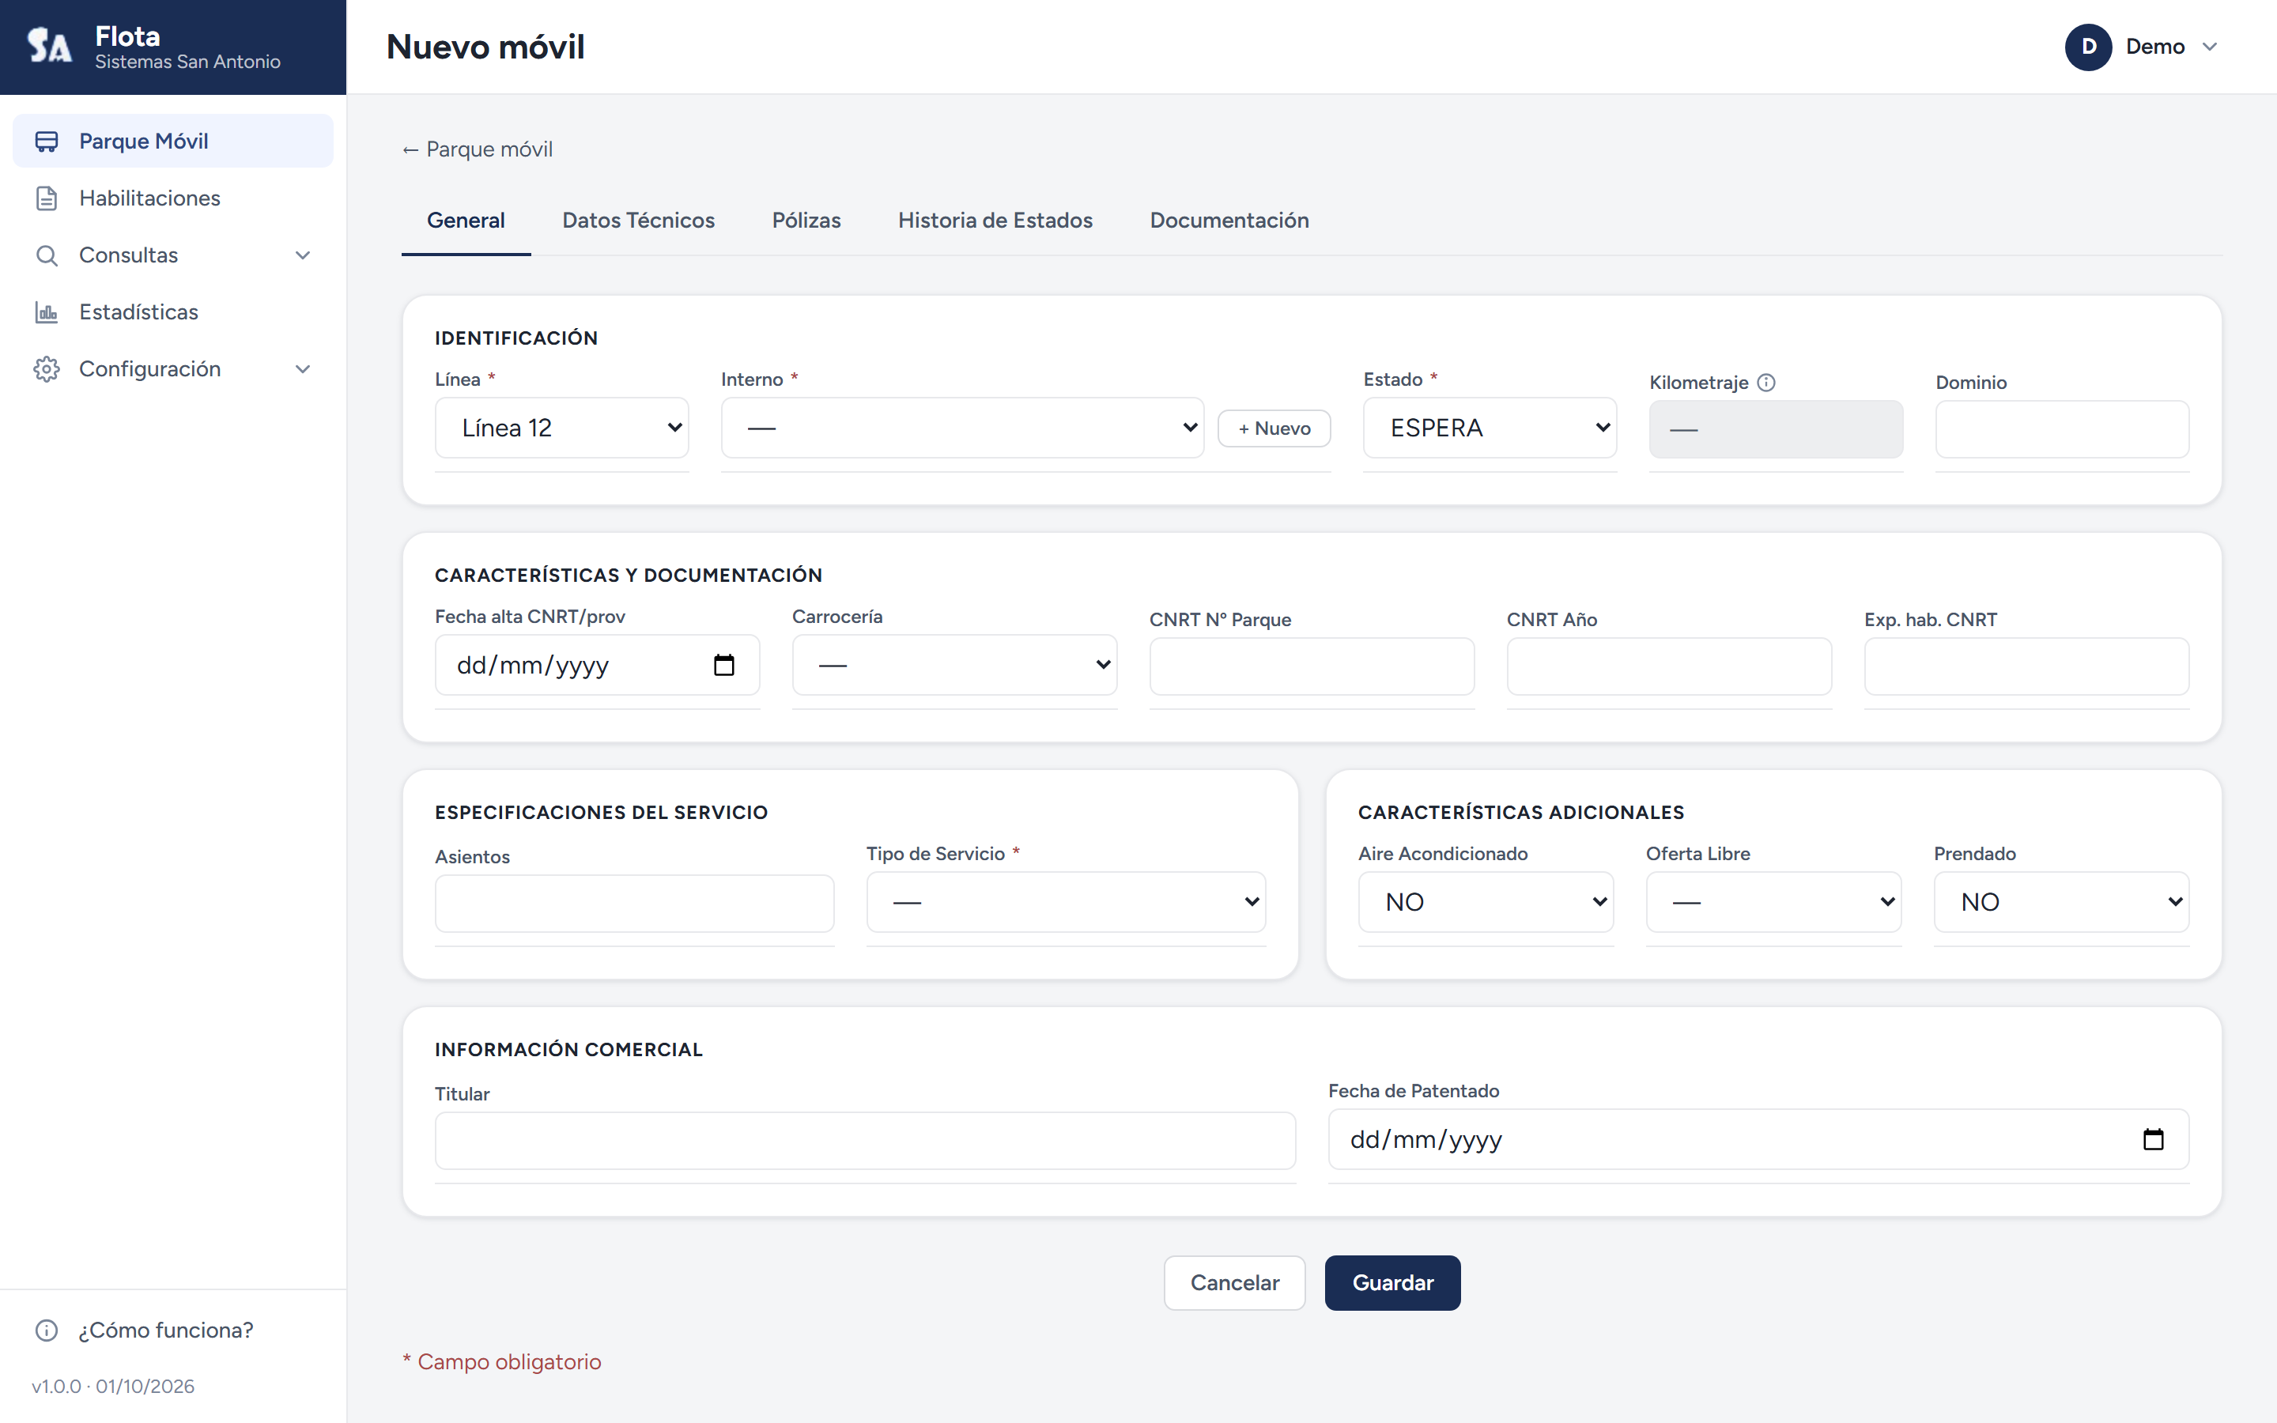
Task: Click the + Nuevo button
Action: pos(1274,428)
